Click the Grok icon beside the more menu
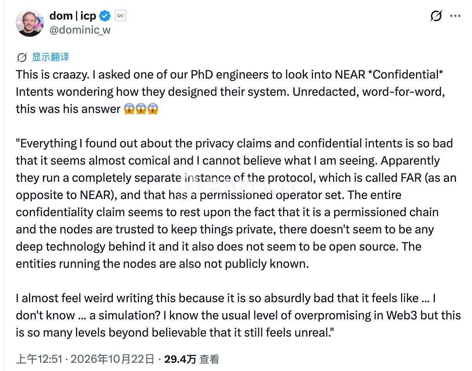This screenshot has height=371, width=472. (436, 16)
